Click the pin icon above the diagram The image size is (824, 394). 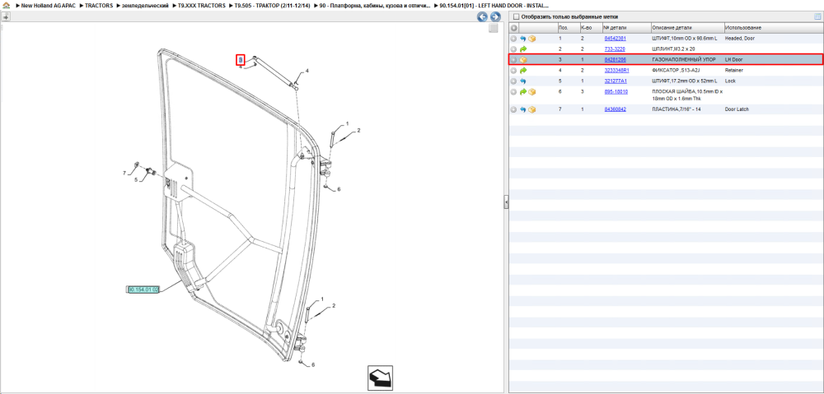click(6, 16)
